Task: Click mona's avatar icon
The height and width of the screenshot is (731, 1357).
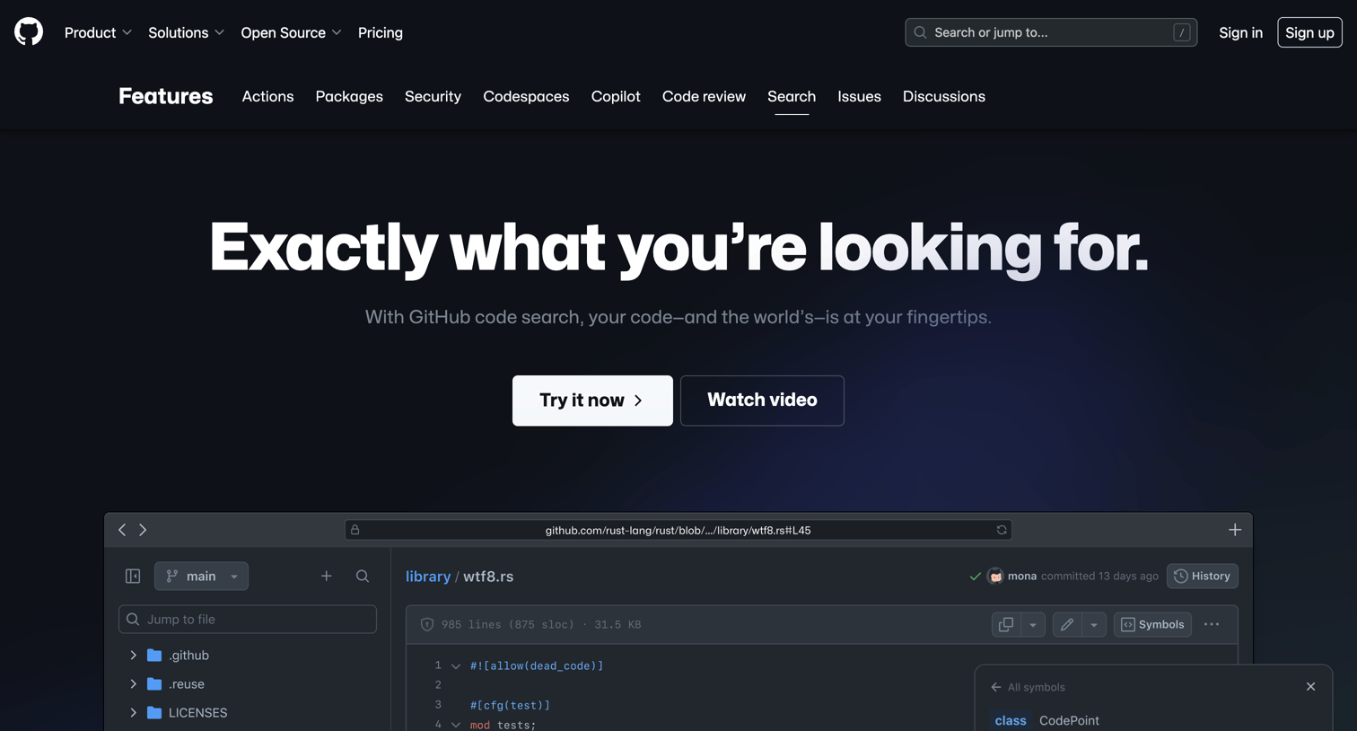Action: click(995, 577)
